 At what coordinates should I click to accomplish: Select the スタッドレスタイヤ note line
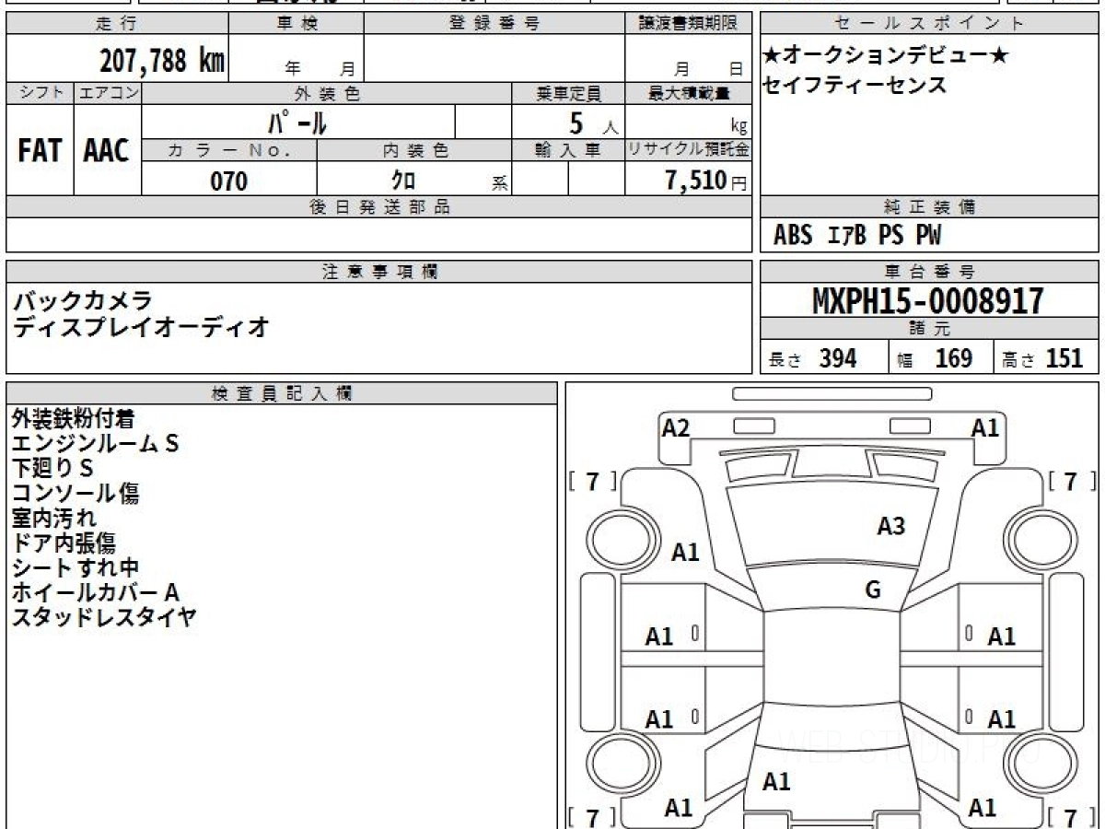pyautogui.click(x=104, y=617)
